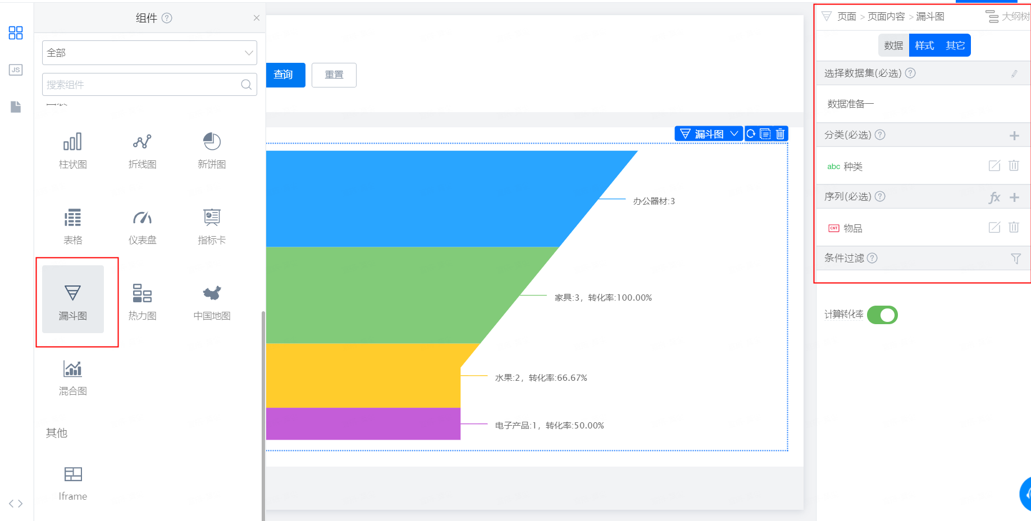Add a new 分类 field with plus
The height and width of the screenshot is (521, 1031).
tap(1014, 136)
